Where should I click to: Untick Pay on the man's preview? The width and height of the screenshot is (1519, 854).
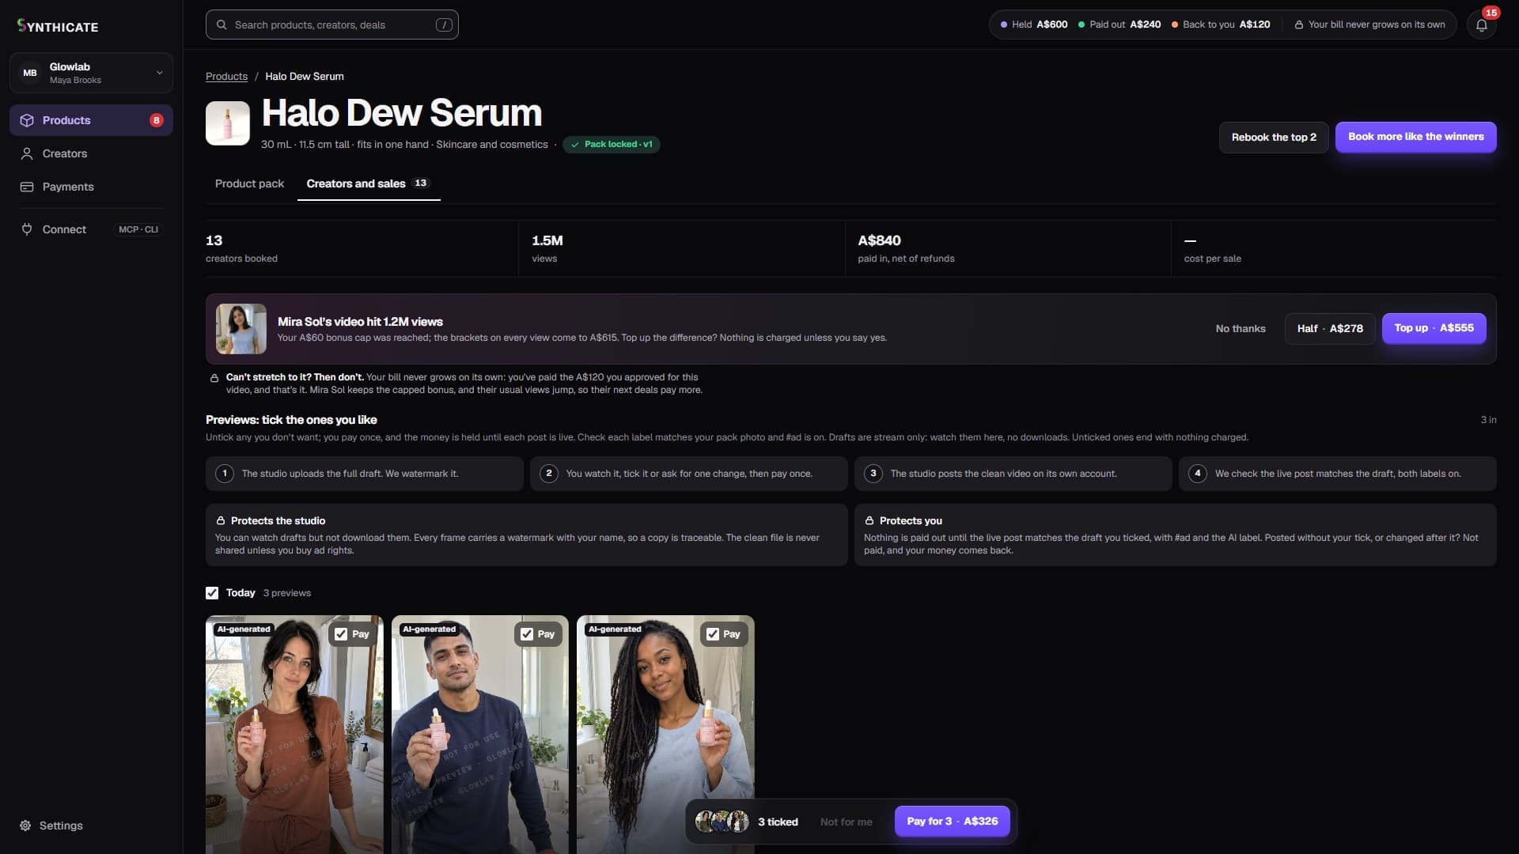[527, 634]
